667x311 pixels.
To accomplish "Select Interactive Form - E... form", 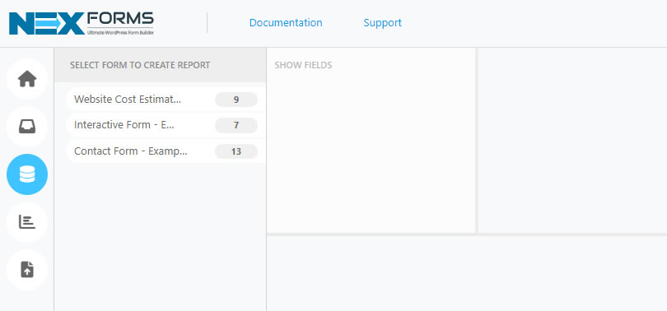I will click(166, 125).
